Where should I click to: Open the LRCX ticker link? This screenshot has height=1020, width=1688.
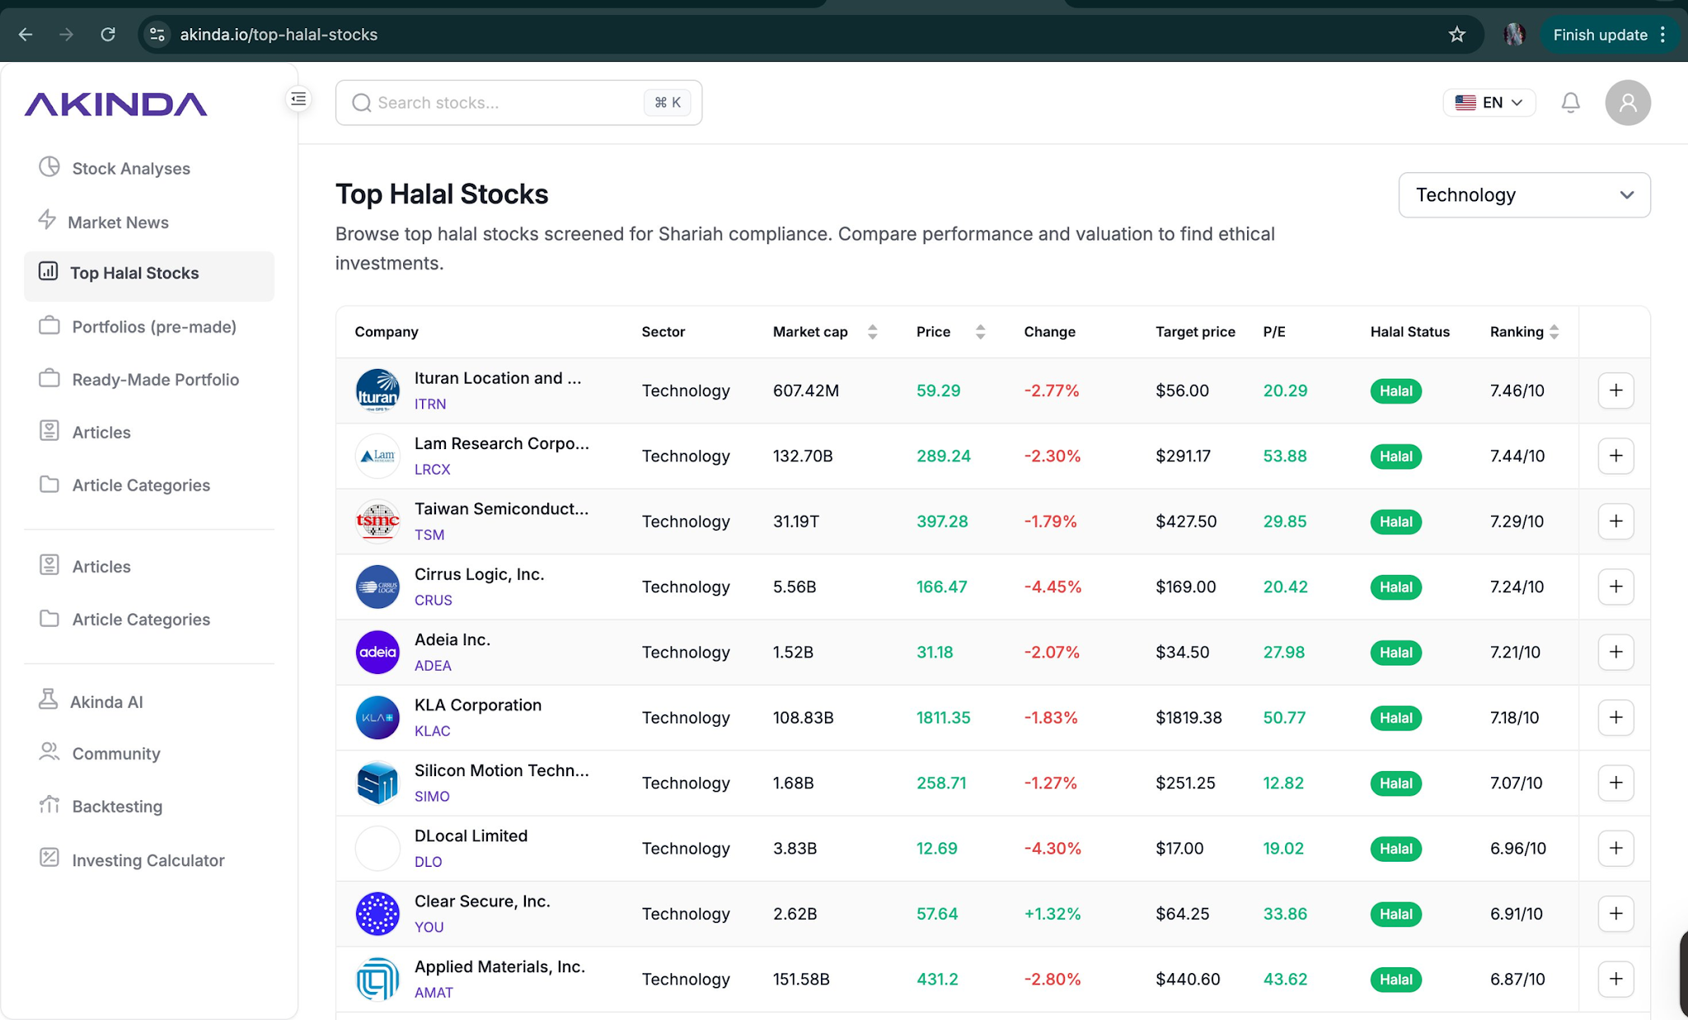[433, 470]
